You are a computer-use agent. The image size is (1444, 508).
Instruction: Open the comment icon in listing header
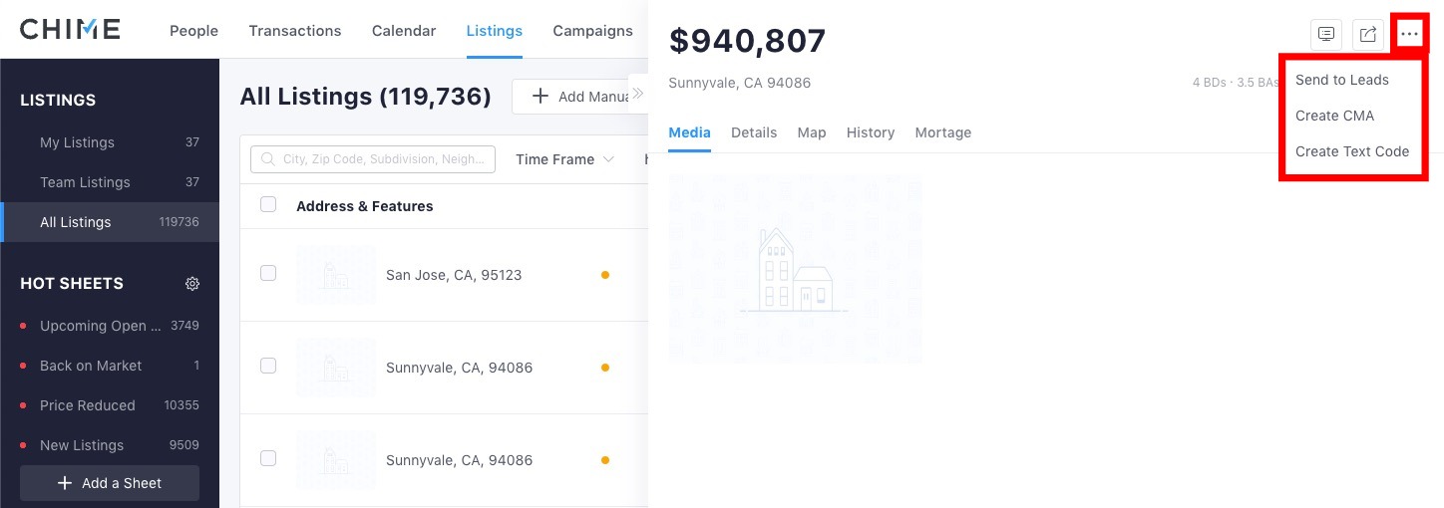[x=1326, y=34]
